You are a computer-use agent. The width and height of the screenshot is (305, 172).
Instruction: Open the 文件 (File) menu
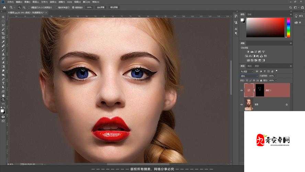(10, 2)
